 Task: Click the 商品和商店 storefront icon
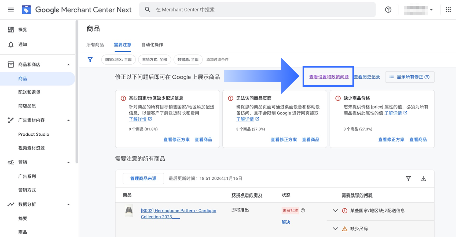click(11, 64)
